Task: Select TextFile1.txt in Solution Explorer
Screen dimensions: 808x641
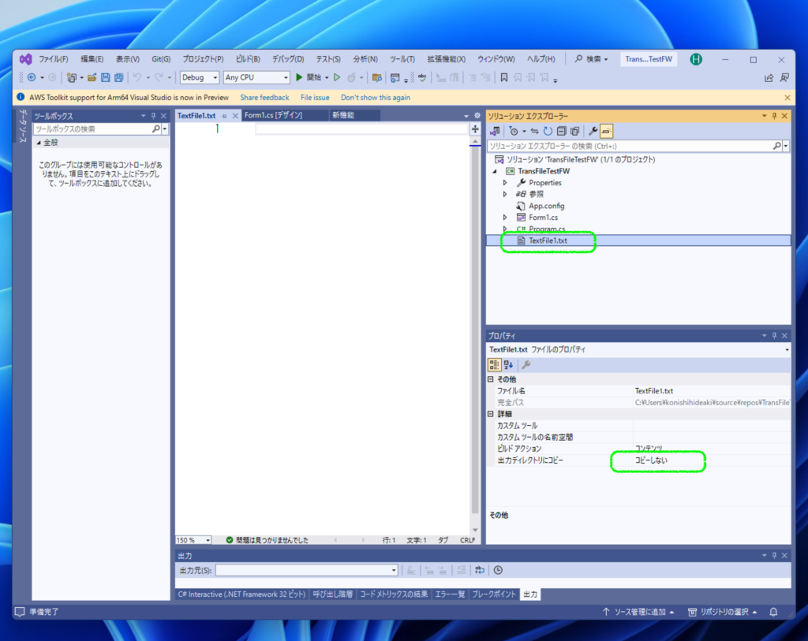Action: [548, 241]
